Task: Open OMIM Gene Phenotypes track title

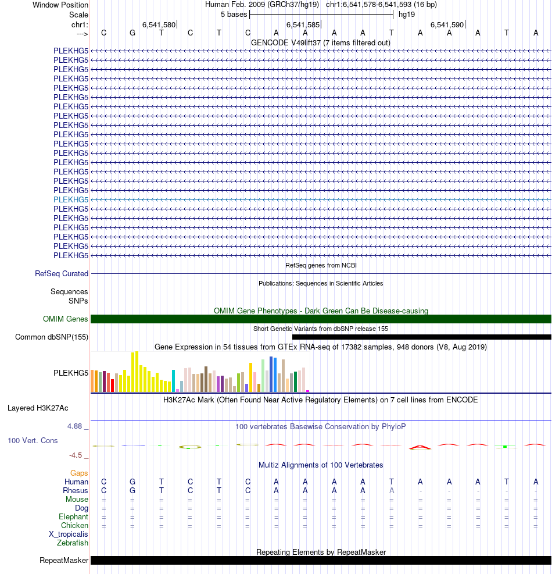Action: click(x=321, y=311)
